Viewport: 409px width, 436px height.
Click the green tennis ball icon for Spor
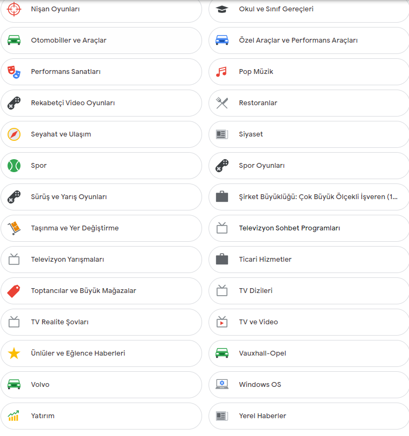click(x=14, y=166)
